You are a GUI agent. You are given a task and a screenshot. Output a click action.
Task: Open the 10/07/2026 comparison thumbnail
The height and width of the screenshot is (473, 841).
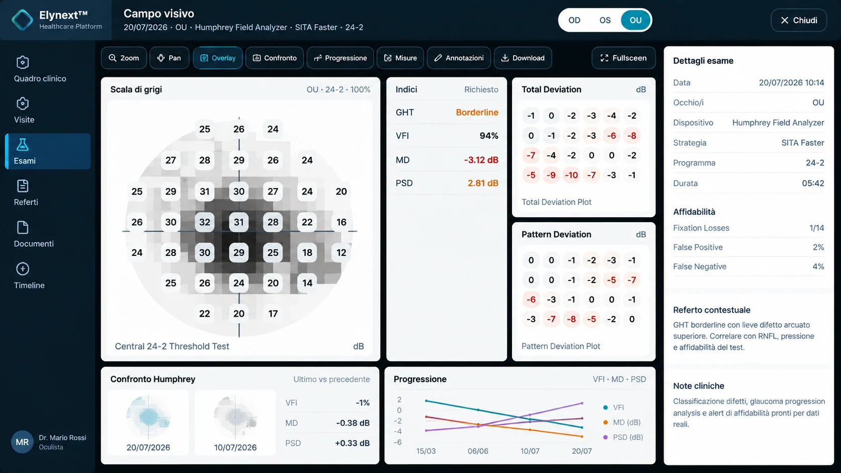coord(235,423)
